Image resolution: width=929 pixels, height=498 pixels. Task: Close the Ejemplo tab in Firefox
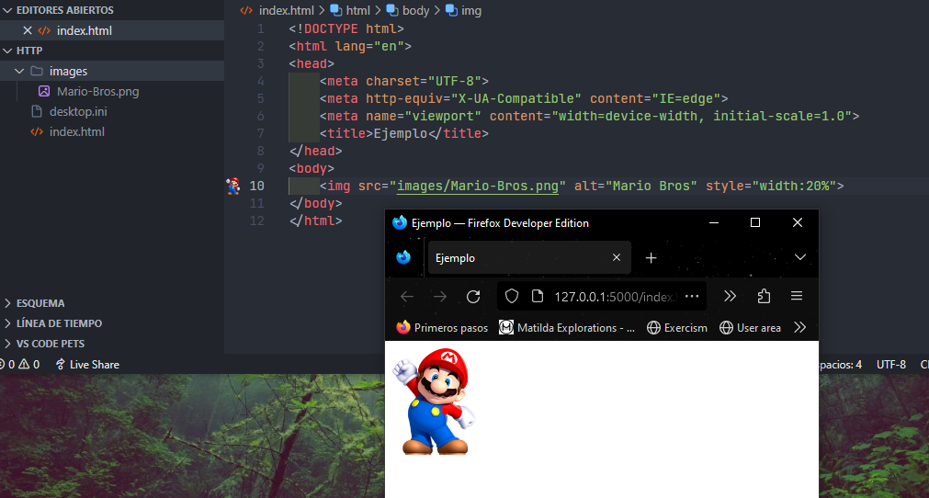pos(617,257)
